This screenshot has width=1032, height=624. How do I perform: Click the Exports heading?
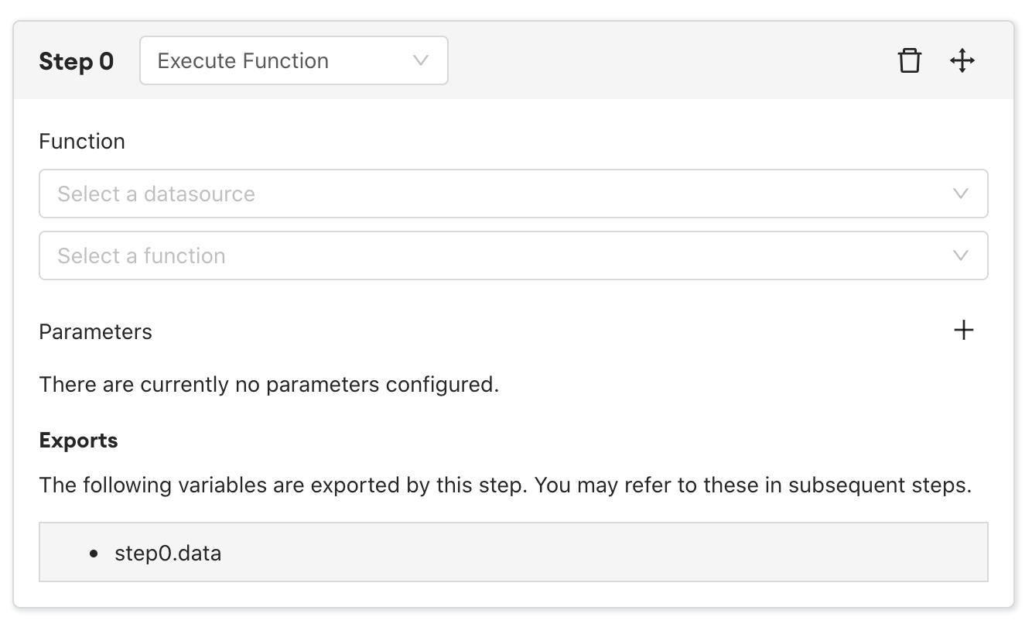point(78,441)
